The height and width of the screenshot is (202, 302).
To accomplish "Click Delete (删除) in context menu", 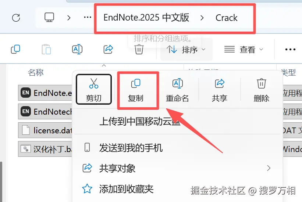I will point(262,90).
